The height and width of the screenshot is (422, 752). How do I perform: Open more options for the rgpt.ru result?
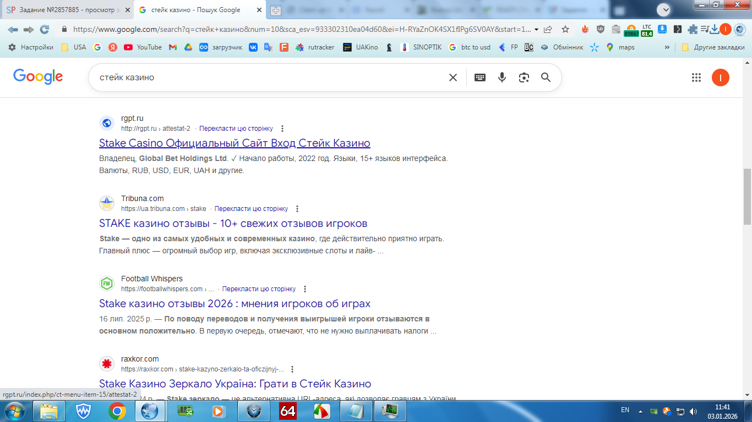(x=282, y=129)
